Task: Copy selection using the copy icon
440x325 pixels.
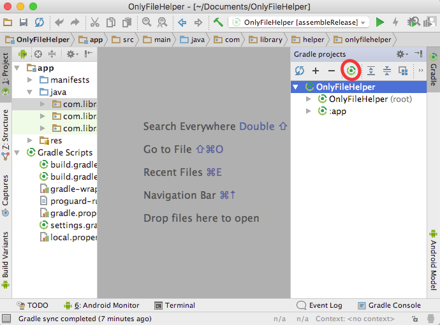Action: 111,22
